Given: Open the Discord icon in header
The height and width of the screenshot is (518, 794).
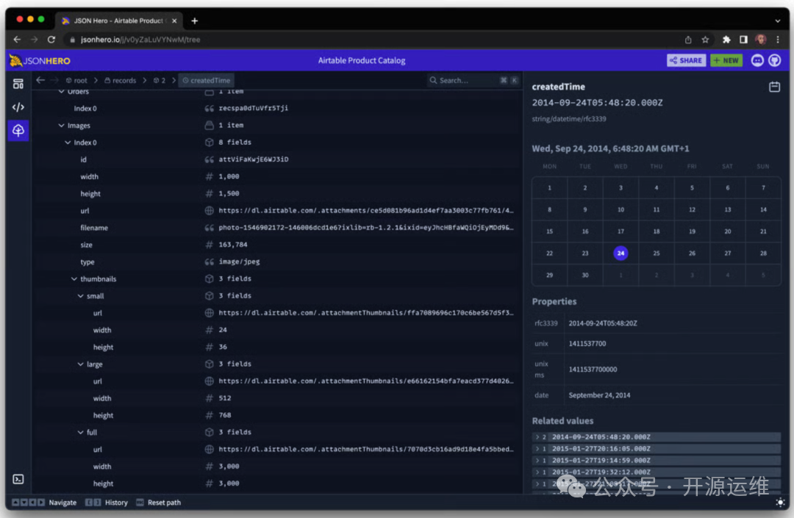Looking at the screenshot, I should pos(757,60).
